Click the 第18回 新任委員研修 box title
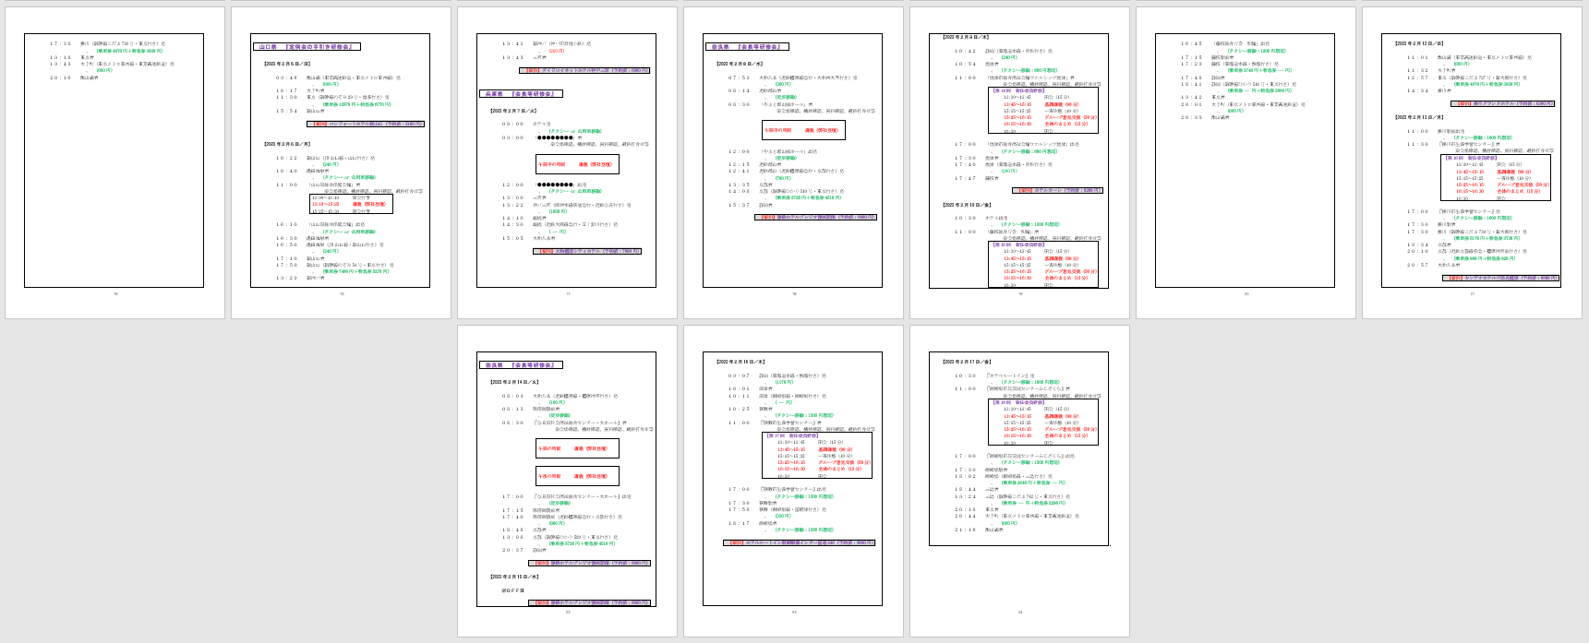Image resolution: width=1589 pixels, height=643 pixels. pos(1018,402)
